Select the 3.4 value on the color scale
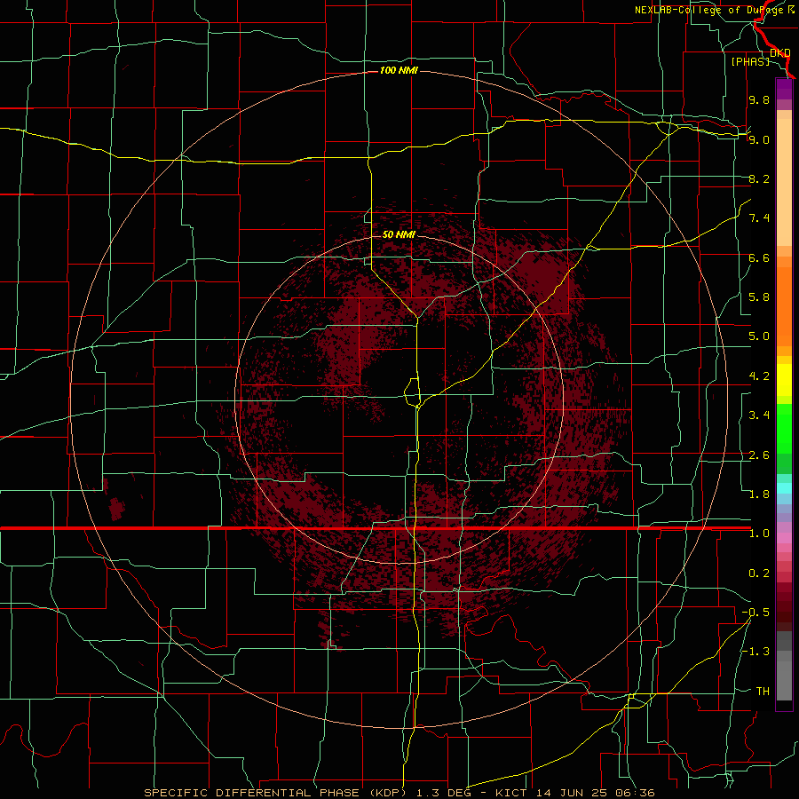799x799 pixels. [759, 415]
